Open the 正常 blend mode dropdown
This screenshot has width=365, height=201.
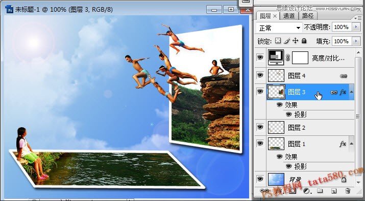(x=279, y=28)
